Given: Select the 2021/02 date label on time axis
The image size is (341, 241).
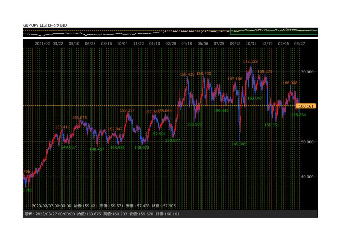Looking at the screenshot, I should (x=42, y=44).
